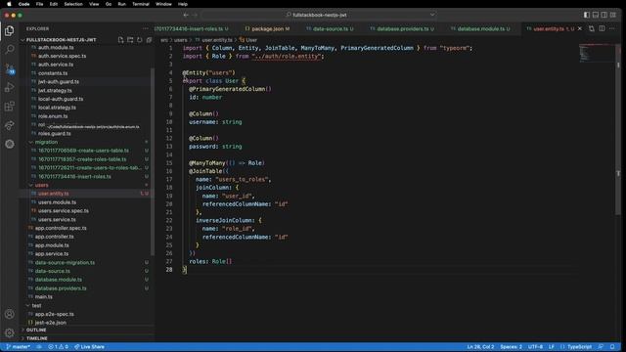
Task: Toggle bottom panel layout icon
Action: click(x=596, y=15)
